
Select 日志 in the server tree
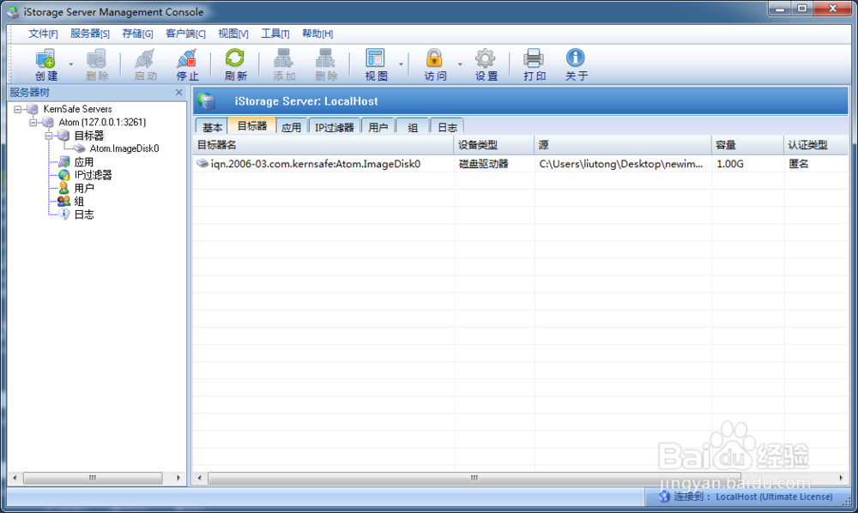pos(84,214)
